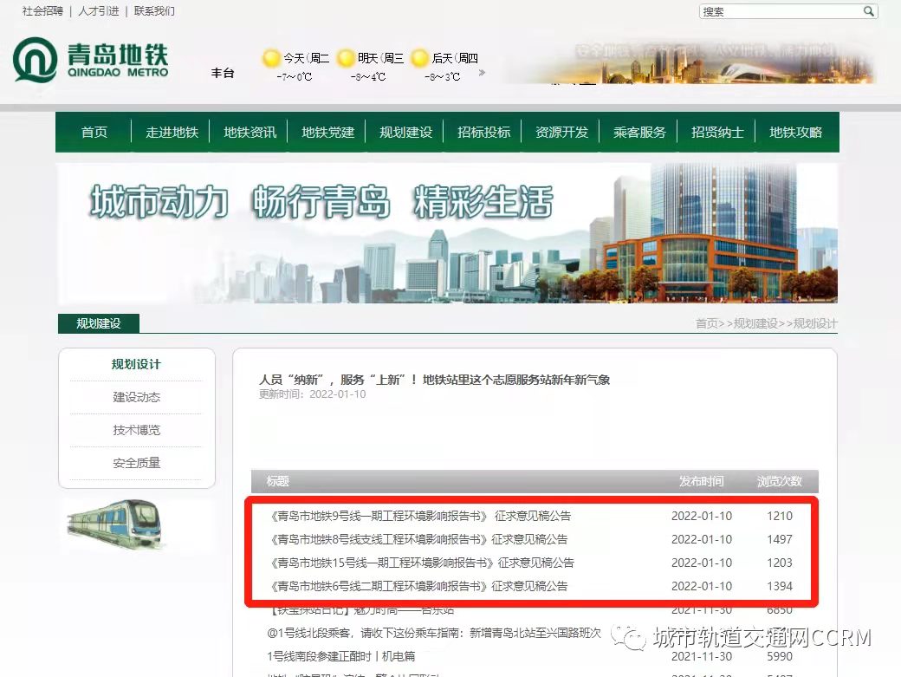Click today's sunny weather icon
The image size is (901, 677).
coord(271,58)
